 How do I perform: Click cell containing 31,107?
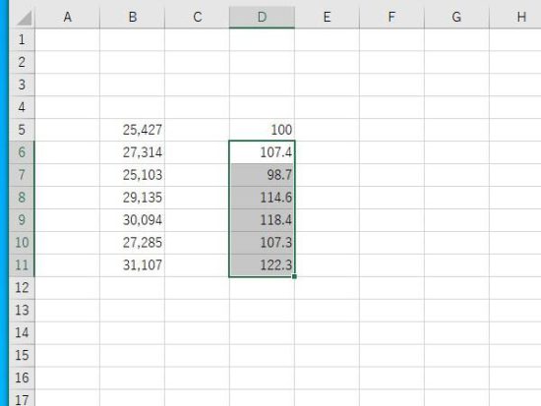point(132,265)
